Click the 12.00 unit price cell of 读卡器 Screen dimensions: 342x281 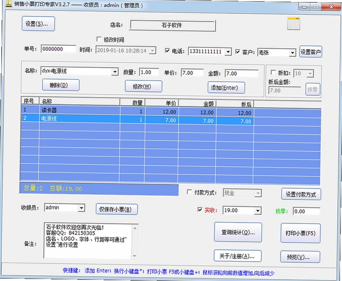click(162, 112)
